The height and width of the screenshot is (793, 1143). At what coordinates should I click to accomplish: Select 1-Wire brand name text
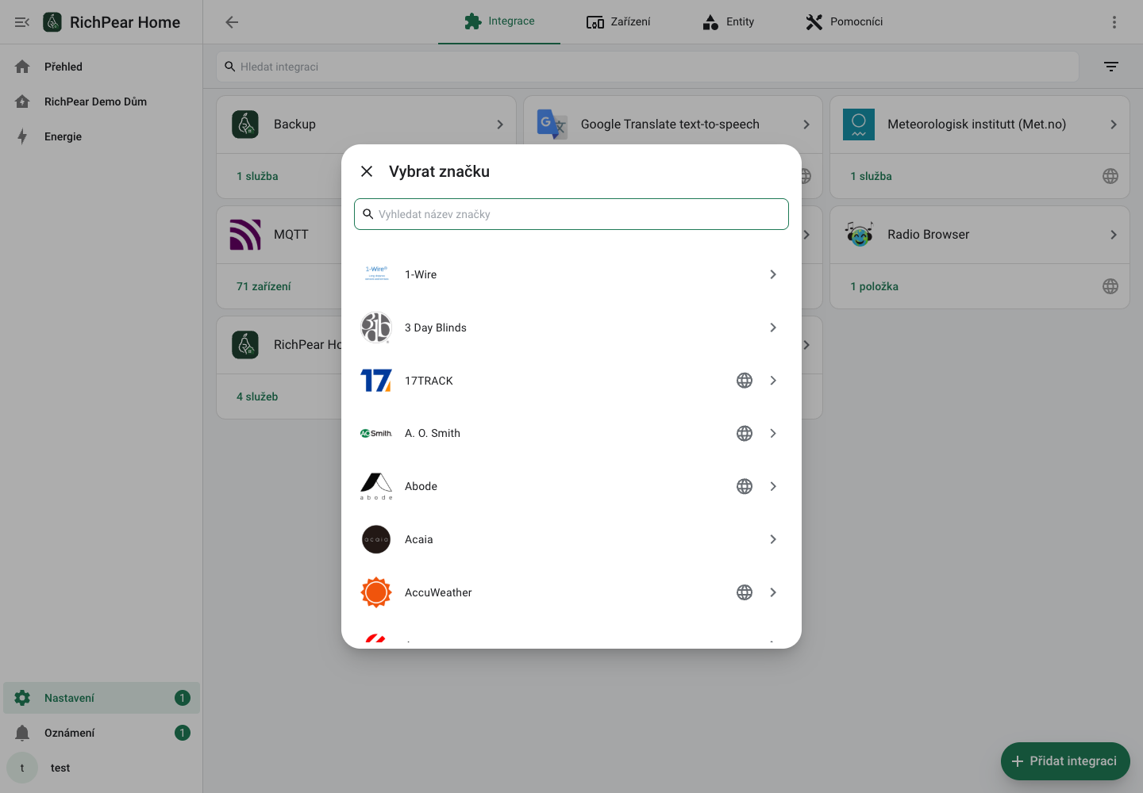click(421, 274)
